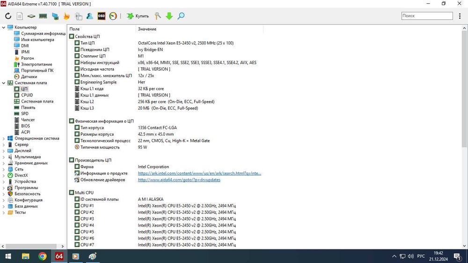
Task: Open Чипсет tree item
Action: tap(24, 120)
